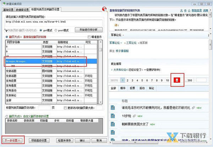Open 项目高级设置 button
The height and width of the screenshot is (147, 213).
tap(39, 141)
